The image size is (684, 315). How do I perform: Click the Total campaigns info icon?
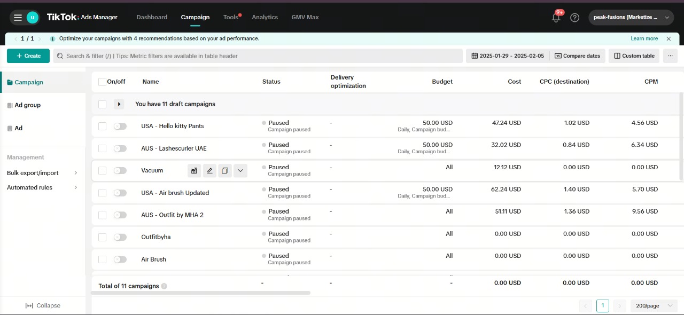tap(164, 286)
